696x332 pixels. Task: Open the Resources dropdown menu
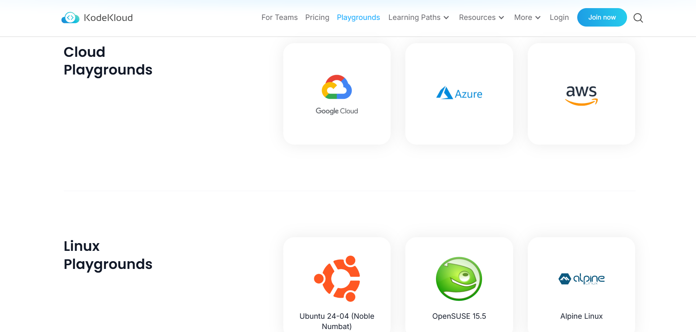point(481,17)
